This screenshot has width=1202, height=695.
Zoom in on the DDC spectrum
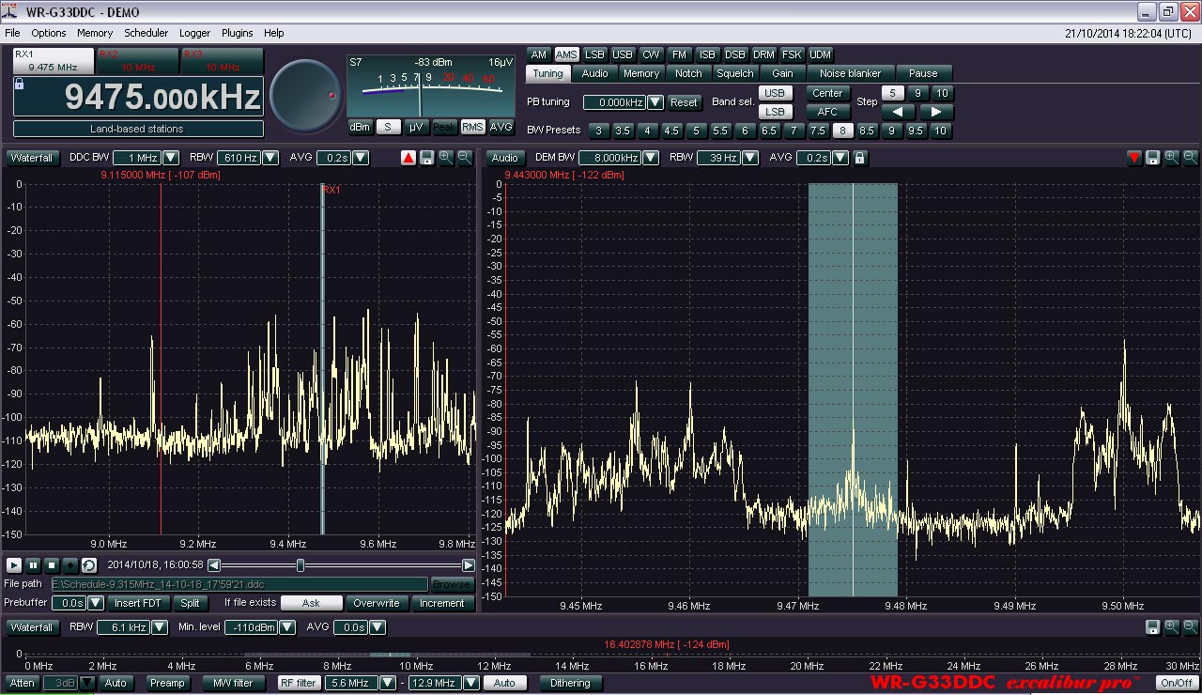(445, 158)
